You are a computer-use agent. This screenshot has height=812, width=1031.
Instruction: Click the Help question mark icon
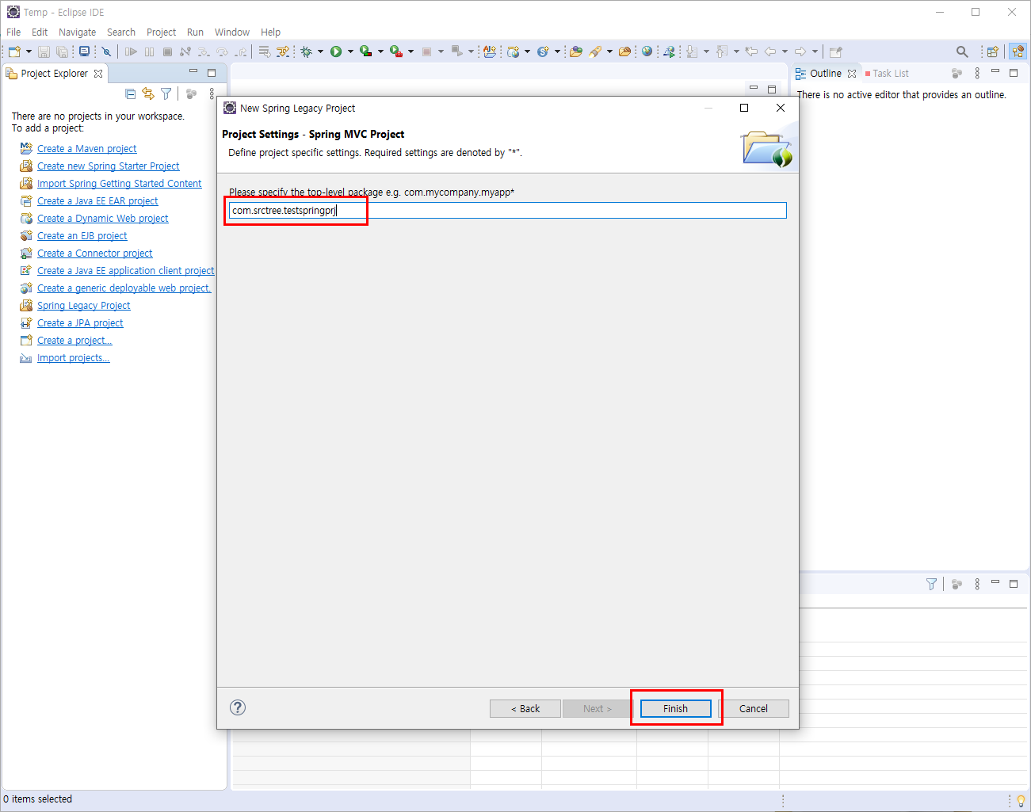click(x=238, y=707)
